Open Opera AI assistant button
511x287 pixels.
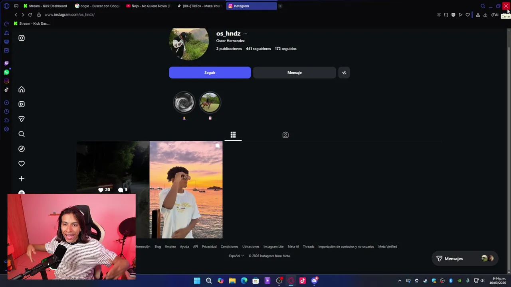point(495,15)
